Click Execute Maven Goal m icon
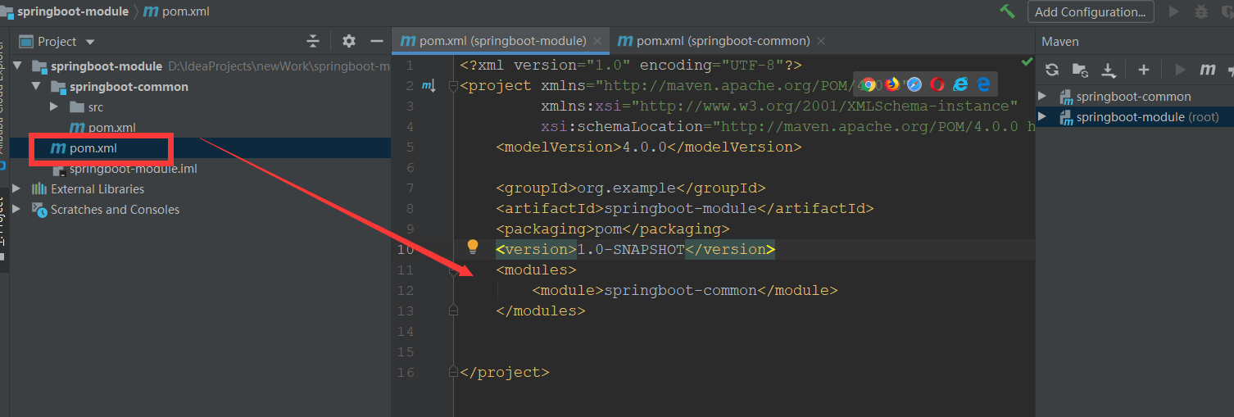 coord(1207,70)
